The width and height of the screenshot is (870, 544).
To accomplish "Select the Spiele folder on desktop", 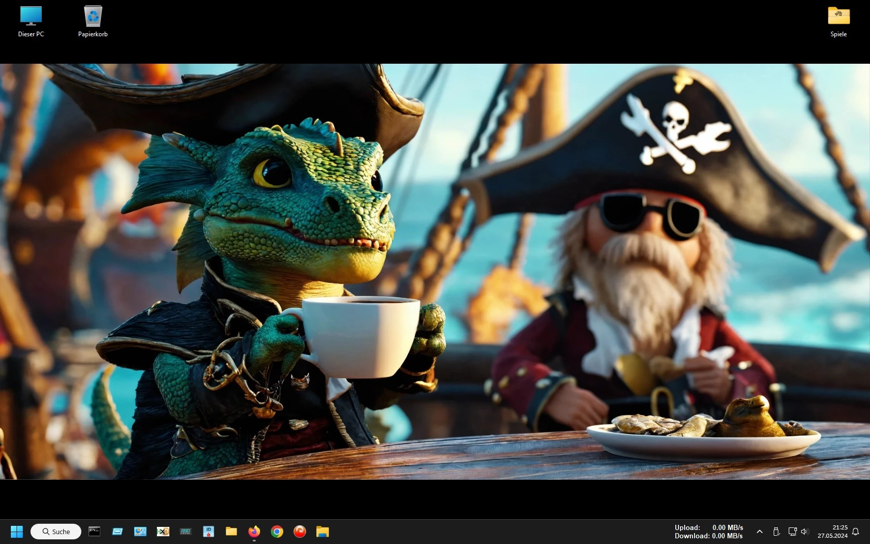I will coord(838,22).
